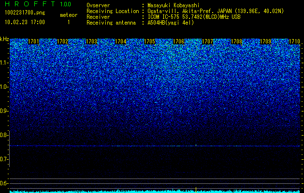Click the 1701 time marker

(x=33, y=41)
